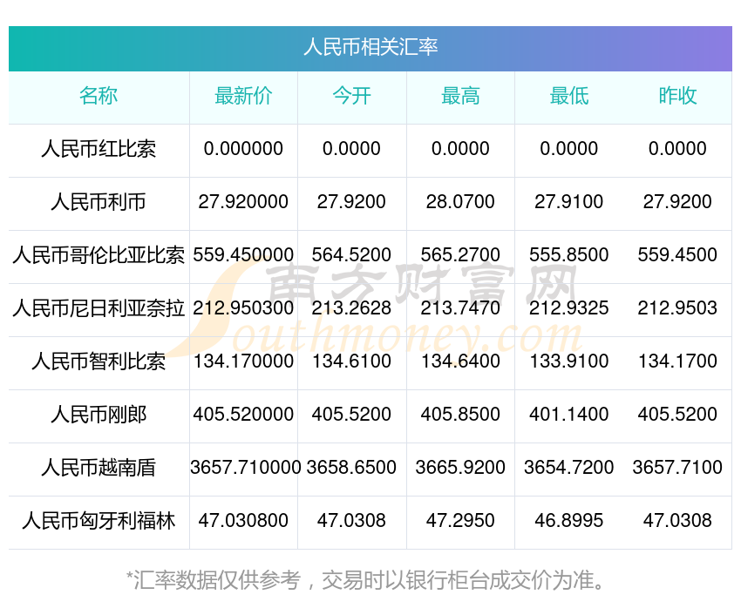Click the 212.950300 latest price value
The height and width of the screenshot is (608, 741).
pos(243,308)
